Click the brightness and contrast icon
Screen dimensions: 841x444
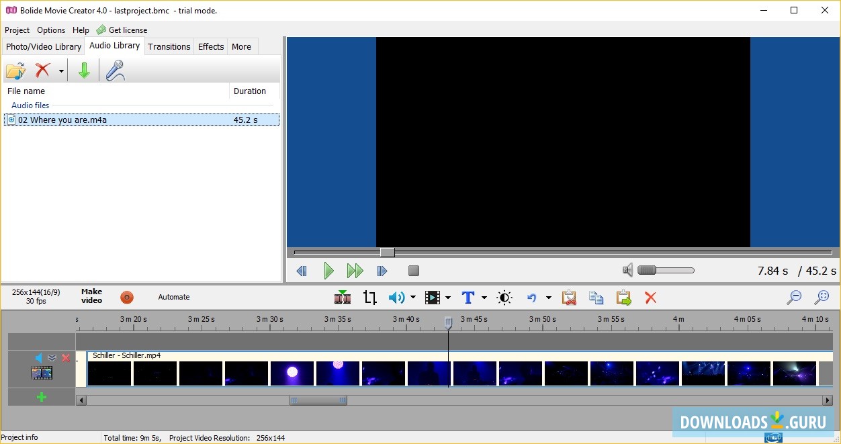pyautogui.click(x=504, y=298)
